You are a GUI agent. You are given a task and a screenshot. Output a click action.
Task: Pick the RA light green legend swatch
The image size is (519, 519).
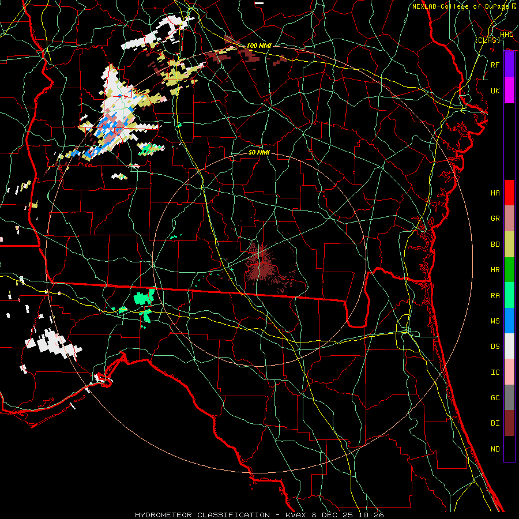pos(509,295)
